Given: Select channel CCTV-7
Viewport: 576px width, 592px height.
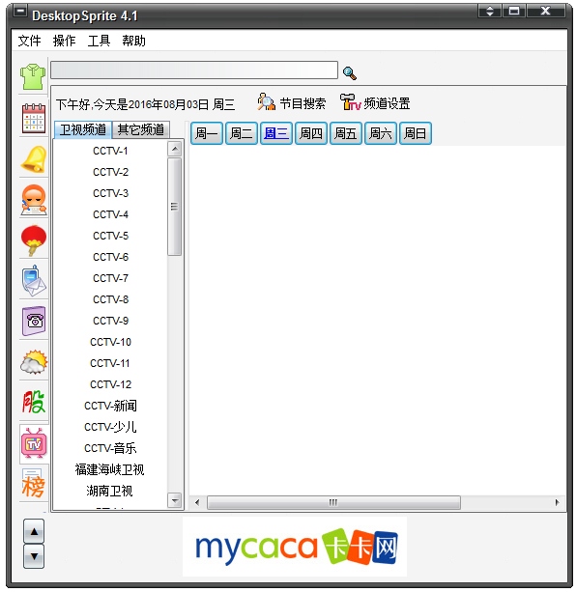Looking at the screenshot, I should pyautogui.click(x=110, y=278).
